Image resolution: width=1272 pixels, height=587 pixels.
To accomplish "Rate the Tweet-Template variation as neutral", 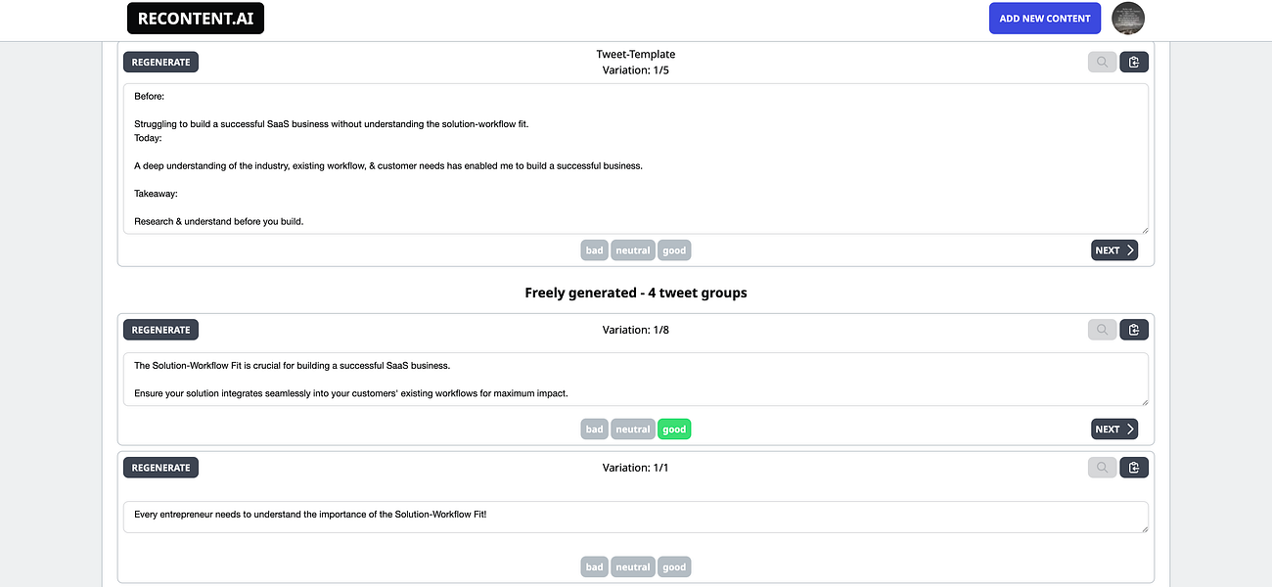I will (x=633, y=250).
